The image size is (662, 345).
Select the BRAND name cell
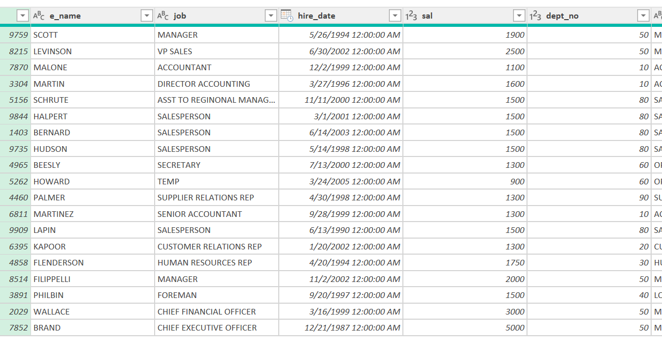pos(93,328)
